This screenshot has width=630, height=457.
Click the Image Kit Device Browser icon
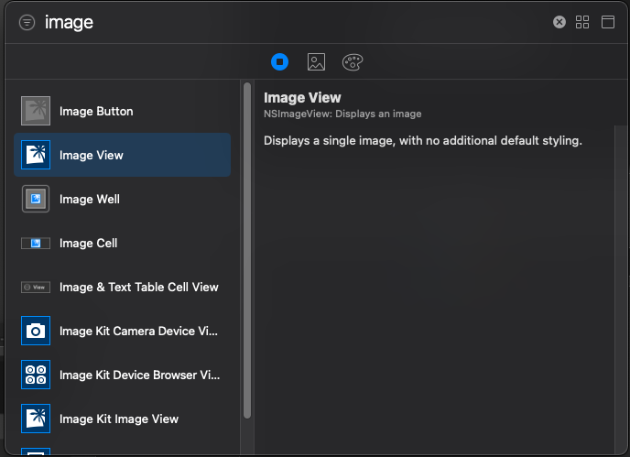36,375
